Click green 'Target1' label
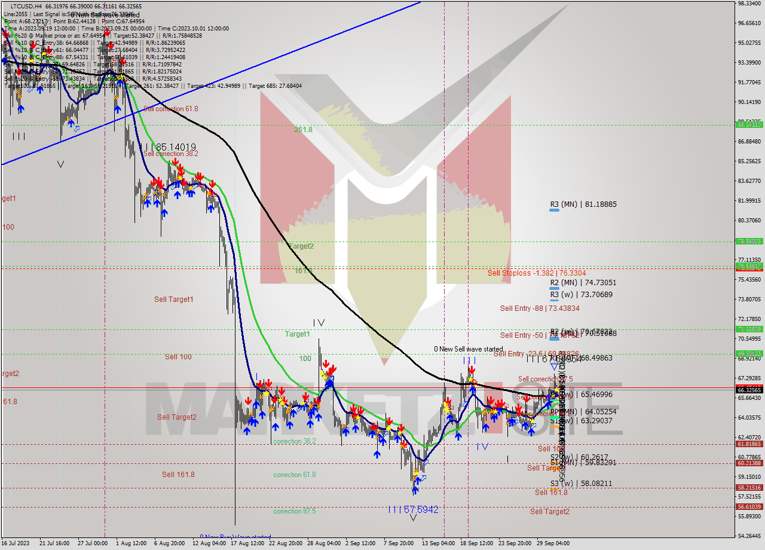765x550 pixels. click(x=298, y=334)
